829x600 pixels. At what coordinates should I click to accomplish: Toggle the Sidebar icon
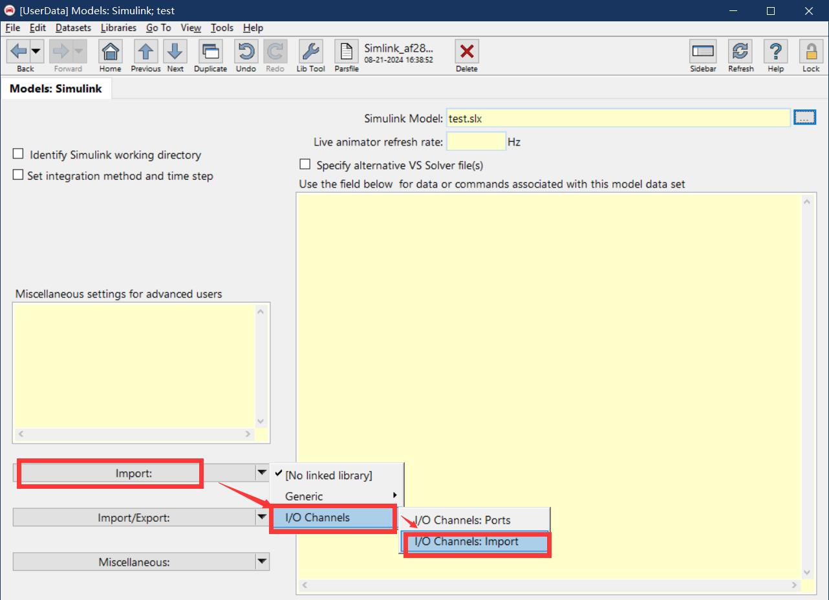point(703,51)
